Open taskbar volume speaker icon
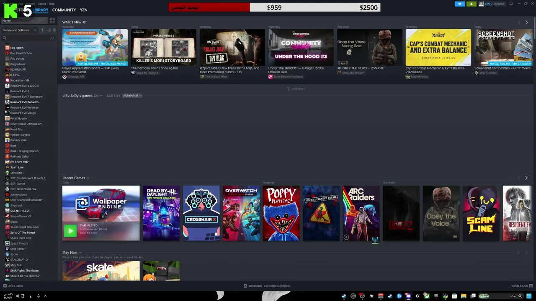Viewport: 536px width, 301px height. 17,296
